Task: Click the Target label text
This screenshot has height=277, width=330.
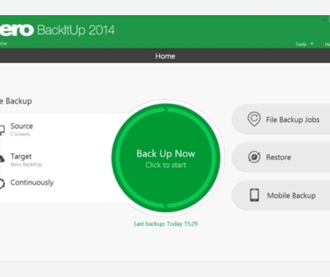Action: click(21, 156)
